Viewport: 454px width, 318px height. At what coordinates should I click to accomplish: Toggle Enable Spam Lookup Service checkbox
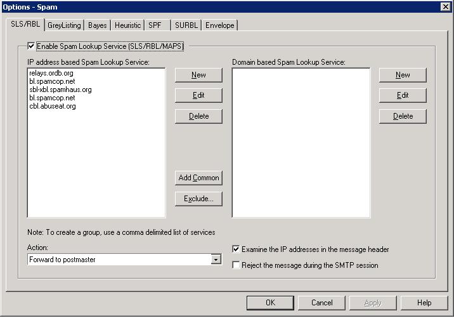(31, 46)
